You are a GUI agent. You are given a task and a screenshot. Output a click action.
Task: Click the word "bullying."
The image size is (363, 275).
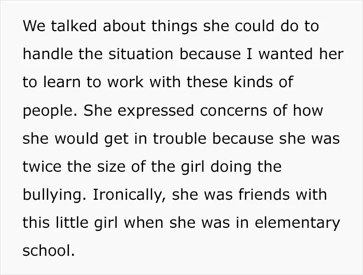coord(54,195)
